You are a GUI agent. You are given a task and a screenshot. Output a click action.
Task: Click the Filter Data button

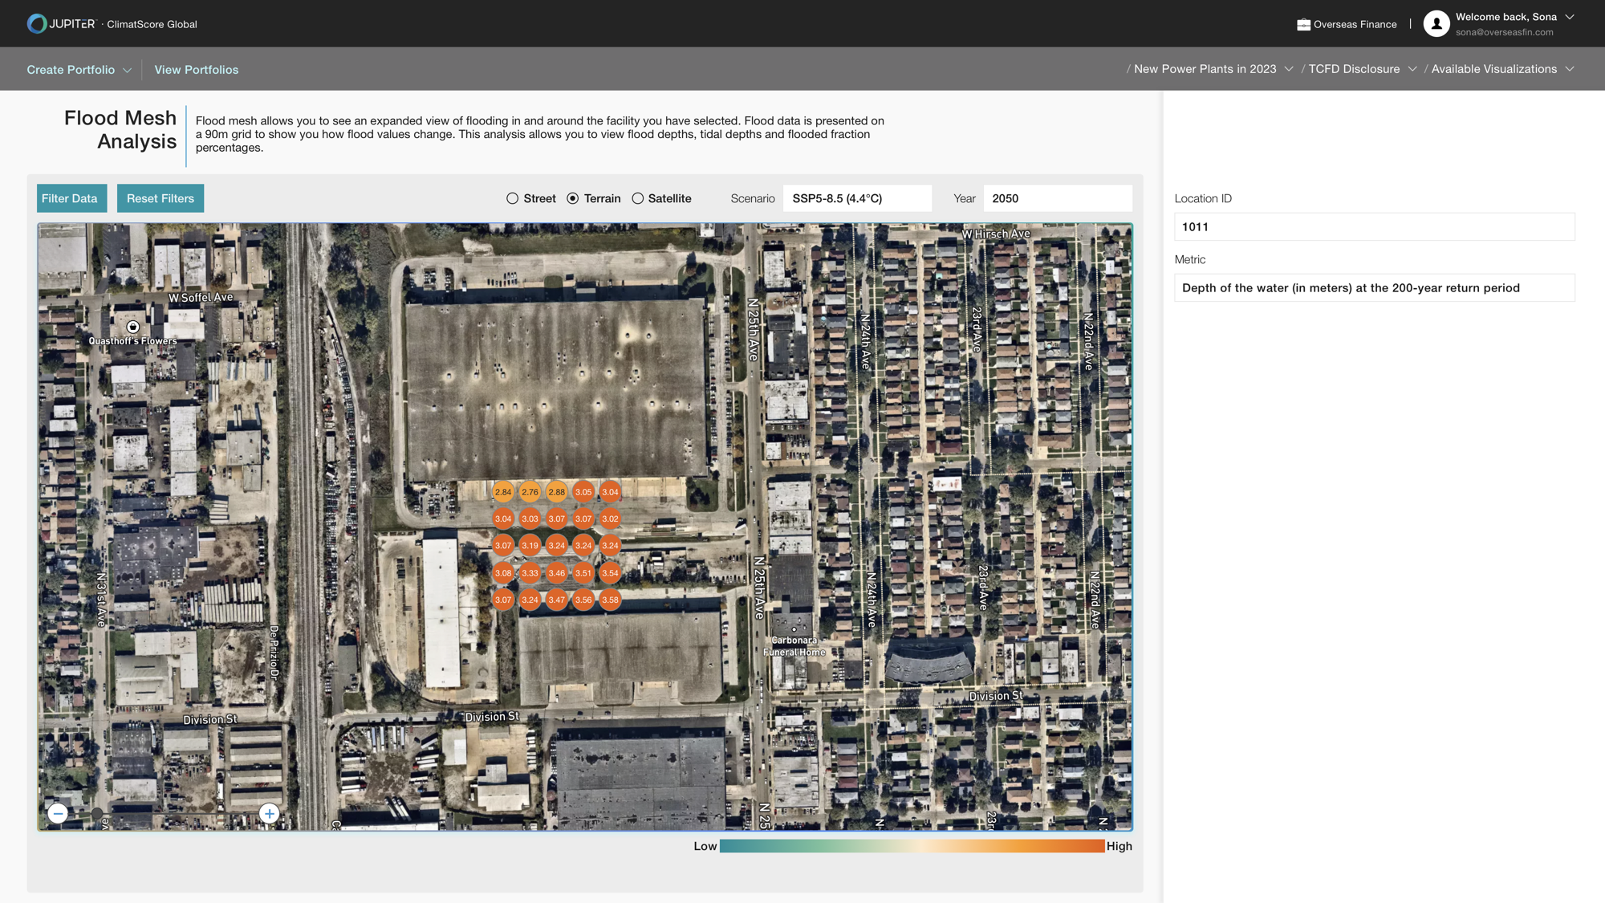tap(71, 198)
